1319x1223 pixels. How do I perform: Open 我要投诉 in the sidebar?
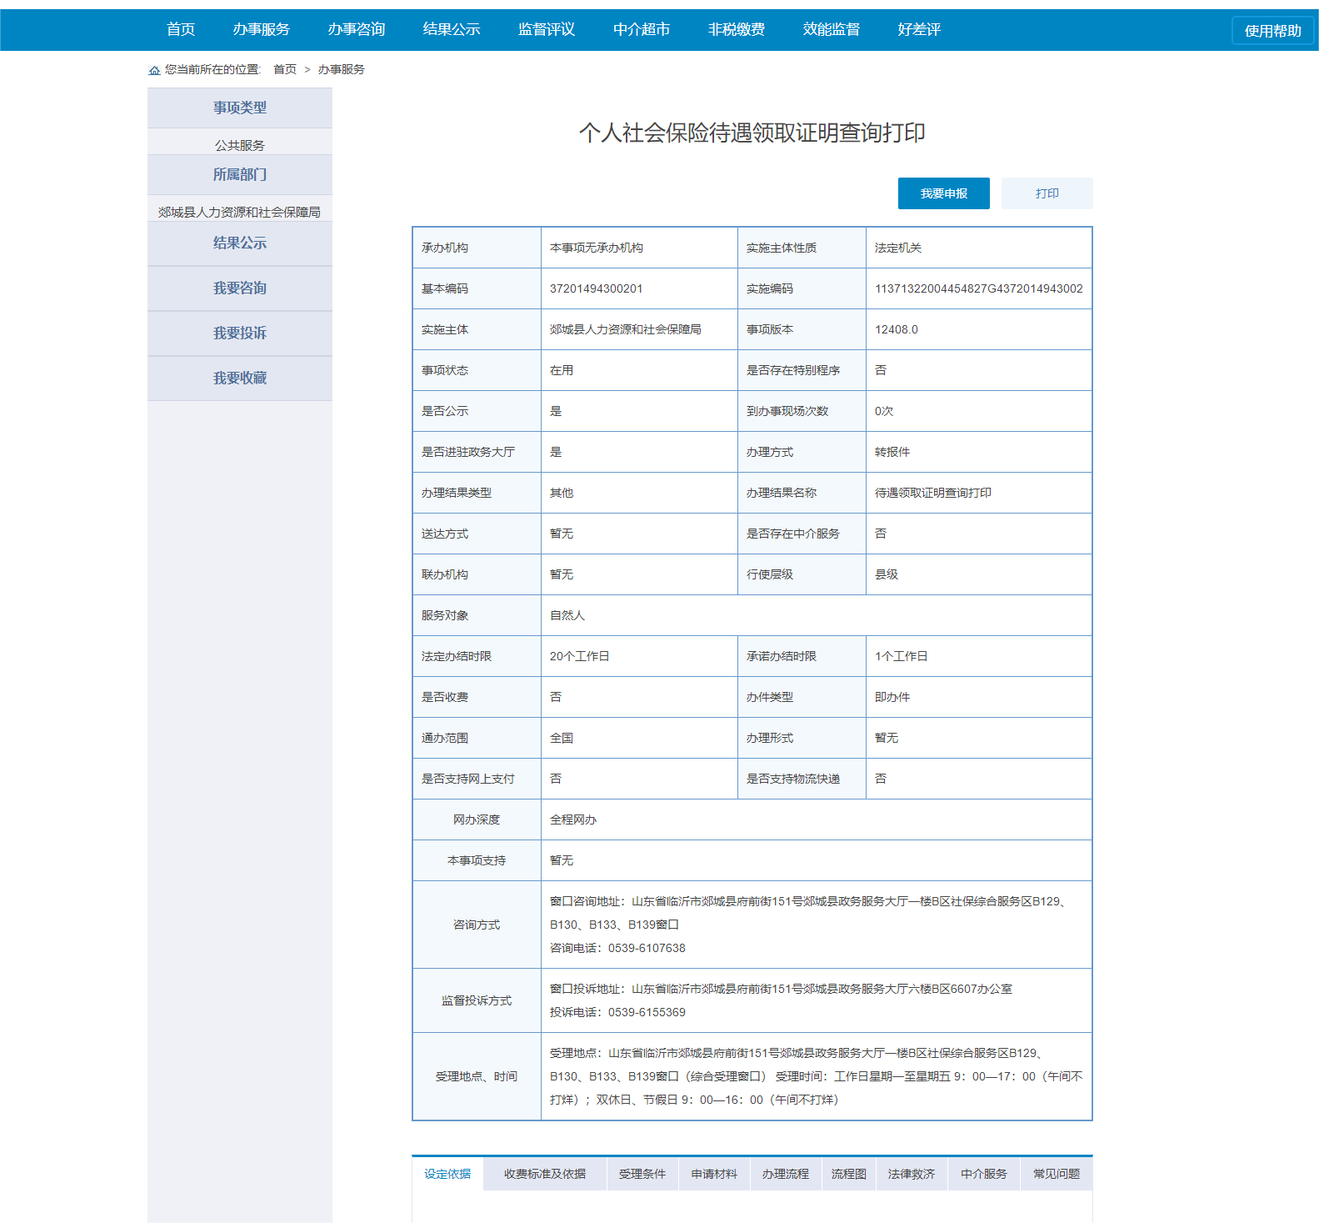[240, 333]
